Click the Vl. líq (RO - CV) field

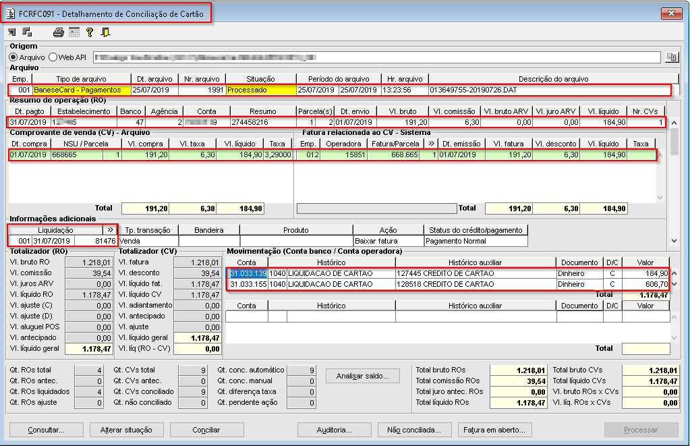[197, 349]
